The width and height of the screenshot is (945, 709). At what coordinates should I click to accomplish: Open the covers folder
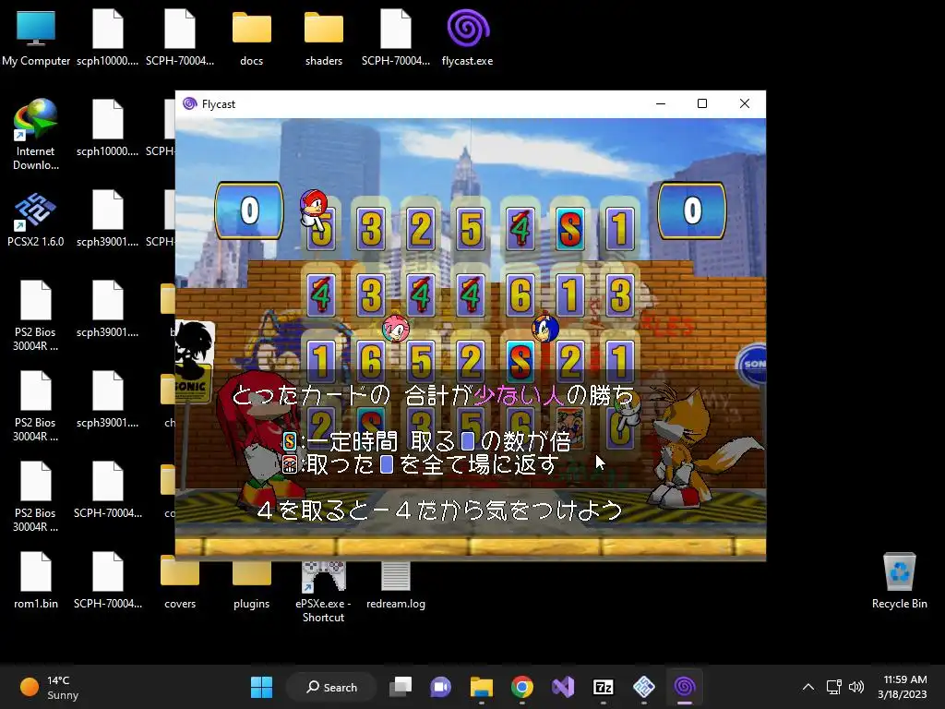180,580
